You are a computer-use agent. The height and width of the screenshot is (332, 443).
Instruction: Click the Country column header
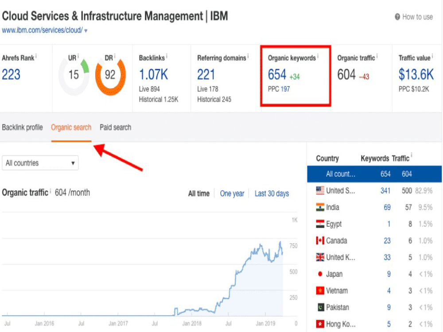pyautogui.click(x=327, y=158)
